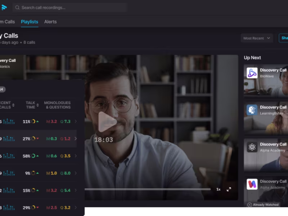This screenshot has height=216, width=288.
Task: Click the app logo at top left
Action: (x=4, y=7)
